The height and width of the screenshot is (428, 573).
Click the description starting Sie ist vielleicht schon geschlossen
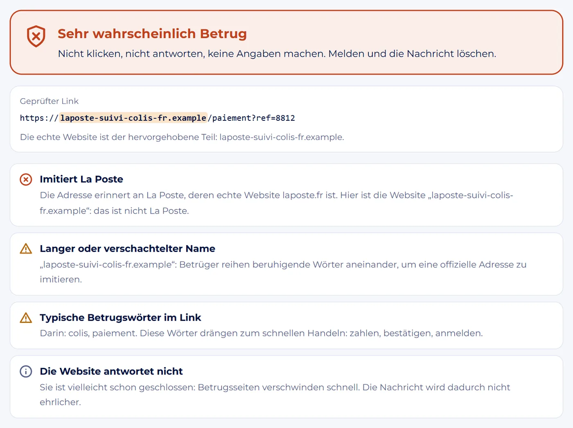(275, 394)
